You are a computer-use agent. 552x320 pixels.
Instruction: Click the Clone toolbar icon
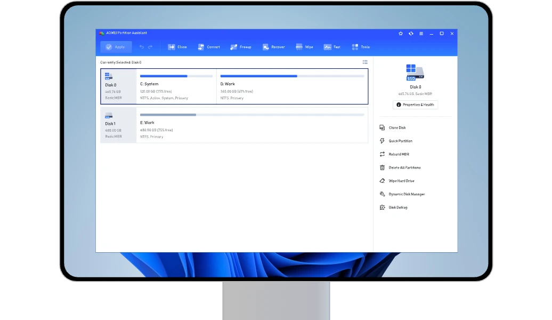(172, 47)
